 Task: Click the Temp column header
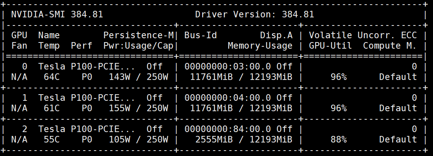tap(49, 46)
